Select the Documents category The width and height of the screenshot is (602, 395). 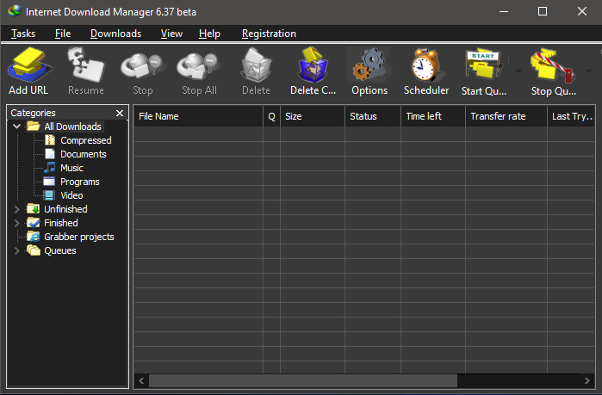click(84, 154)
